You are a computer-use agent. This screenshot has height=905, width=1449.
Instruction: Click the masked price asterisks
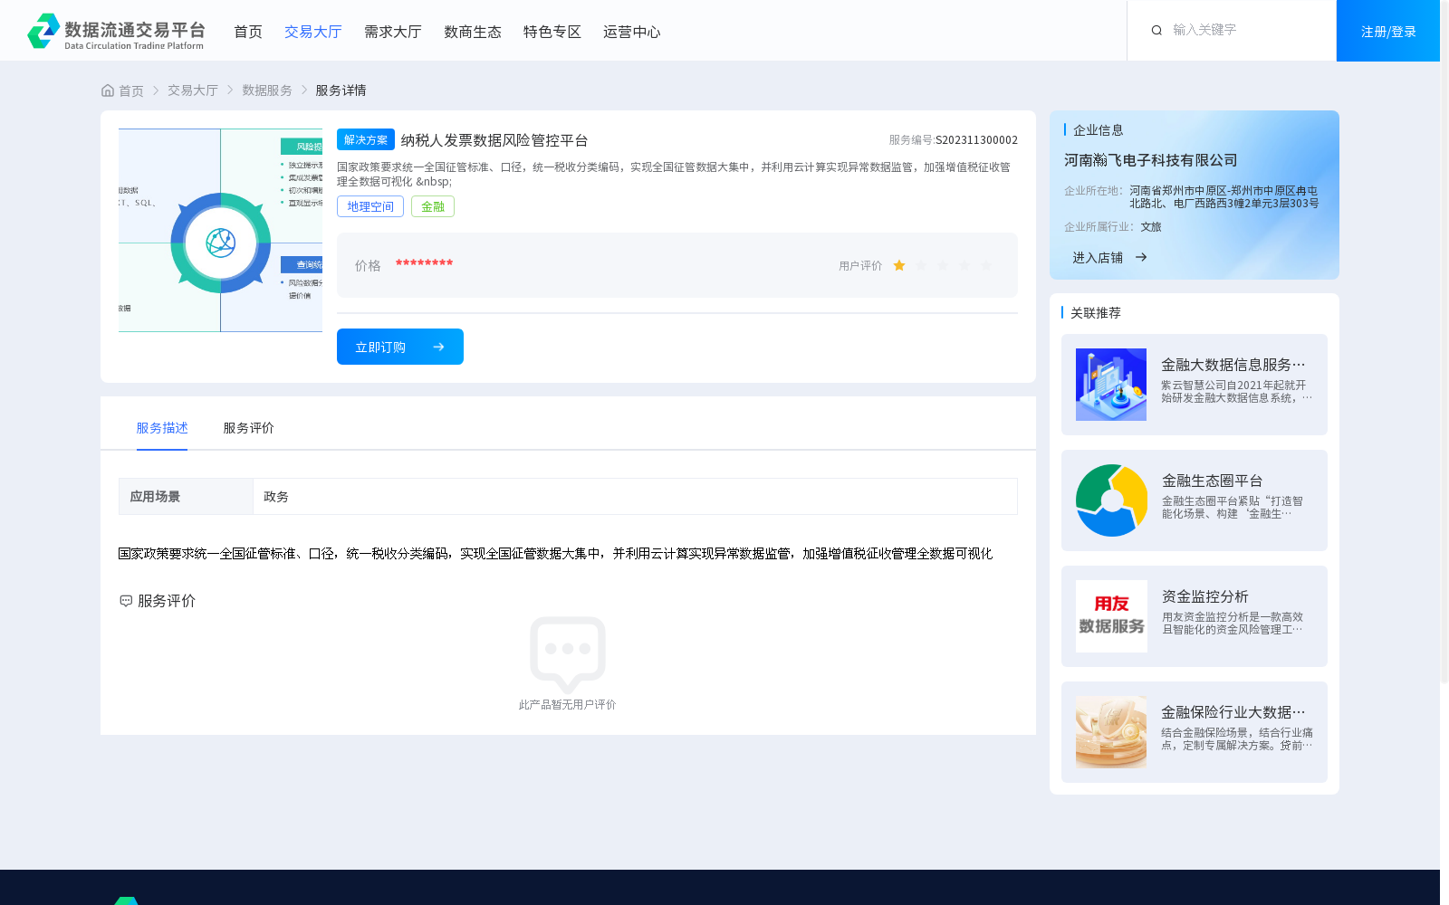coord(425,263)
